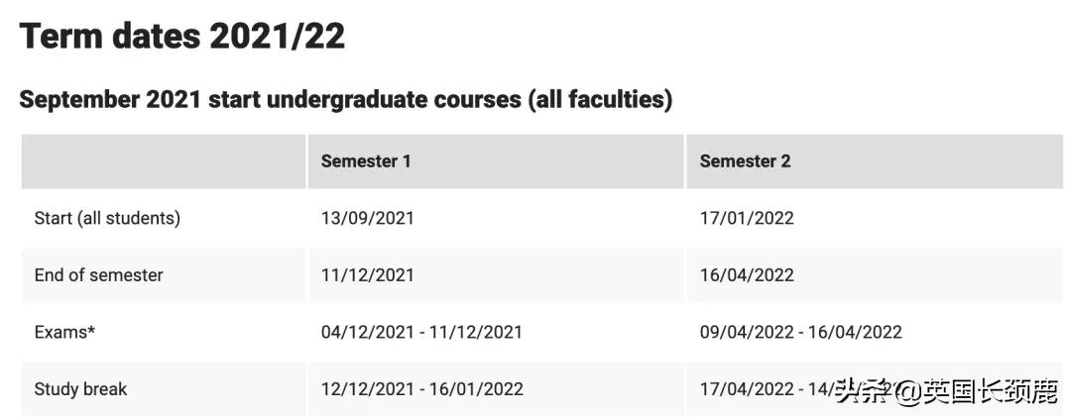This screenshot has height=418, width=1071.
Task: Click the "Term dates 2021/22" page heading
Action: 182,37
